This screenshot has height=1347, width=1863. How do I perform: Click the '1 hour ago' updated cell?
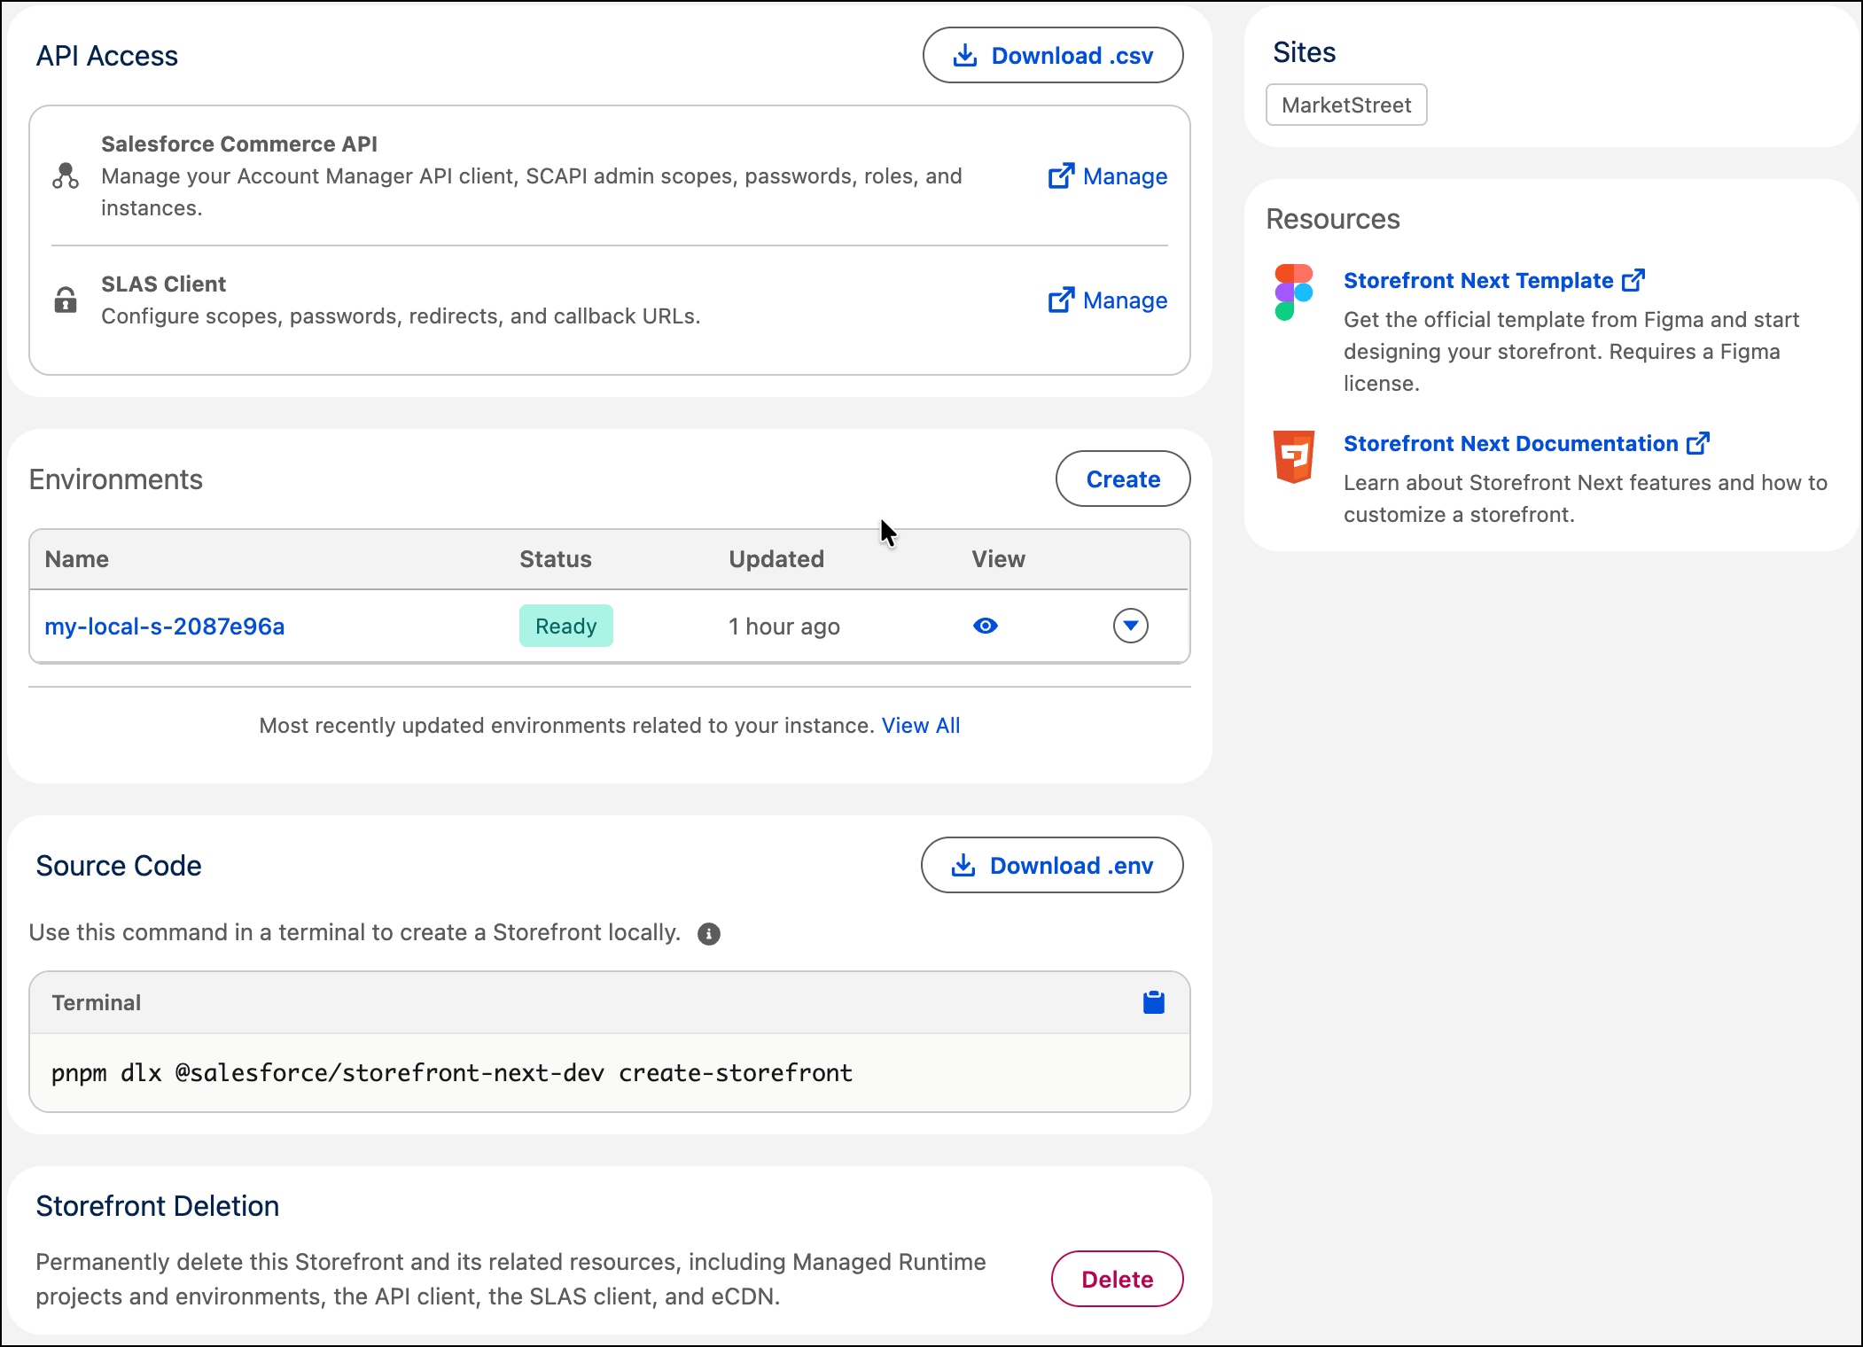tap(784, 627)
